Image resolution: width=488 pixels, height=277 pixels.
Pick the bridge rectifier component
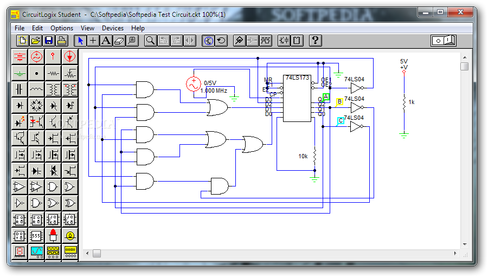36,106
